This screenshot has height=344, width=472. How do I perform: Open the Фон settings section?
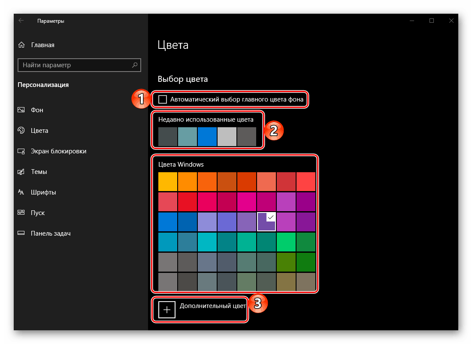[37, 110]
